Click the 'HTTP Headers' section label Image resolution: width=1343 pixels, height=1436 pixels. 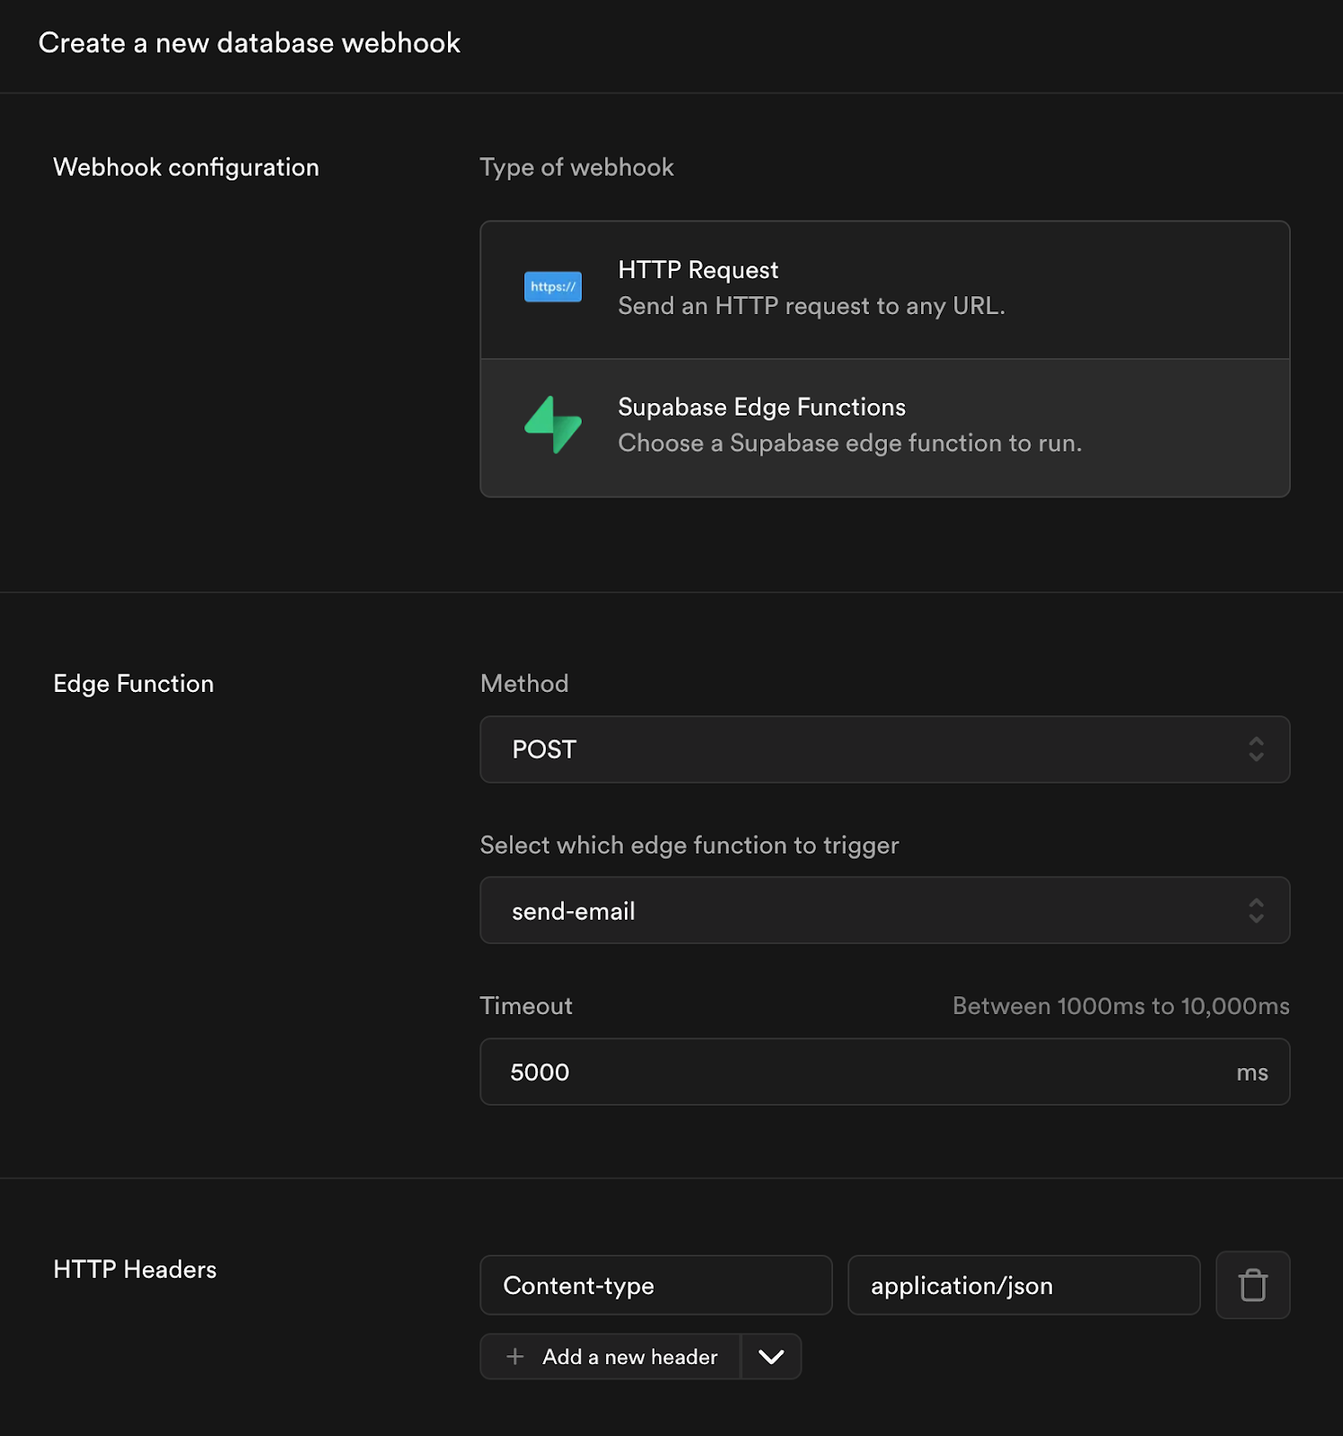point(135,1269)
